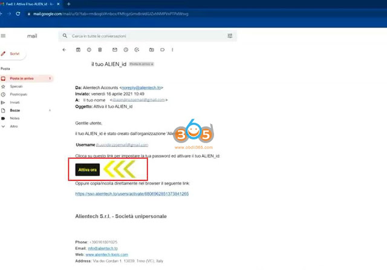This screenshot has height=270, width=387.
Task: Archive this email
Action: [x=78, y=50]
